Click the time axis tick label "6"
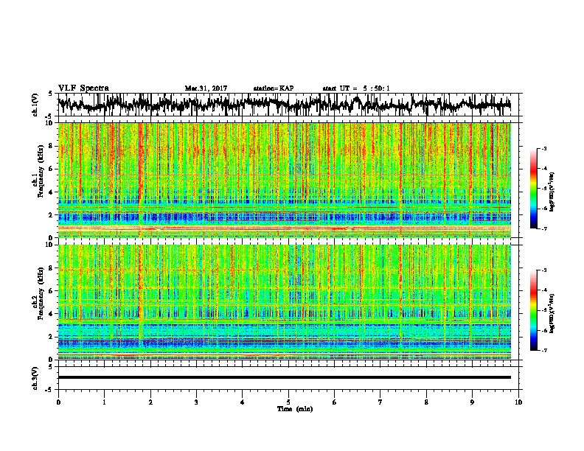This screenshot has width=584, height=451. (x=335, y=402)
